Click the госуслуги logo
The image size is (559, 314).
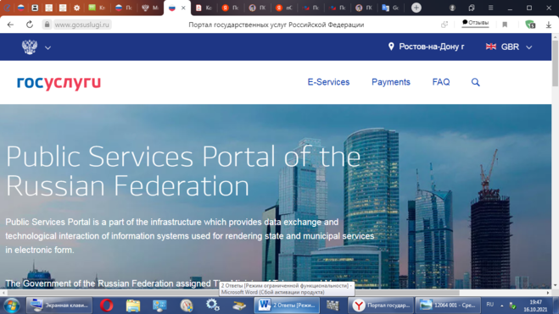tap(59, 83)
